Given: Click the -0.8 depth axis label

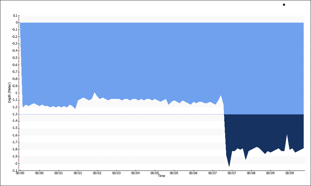Looking at the screenshot, I should (15, 79).
